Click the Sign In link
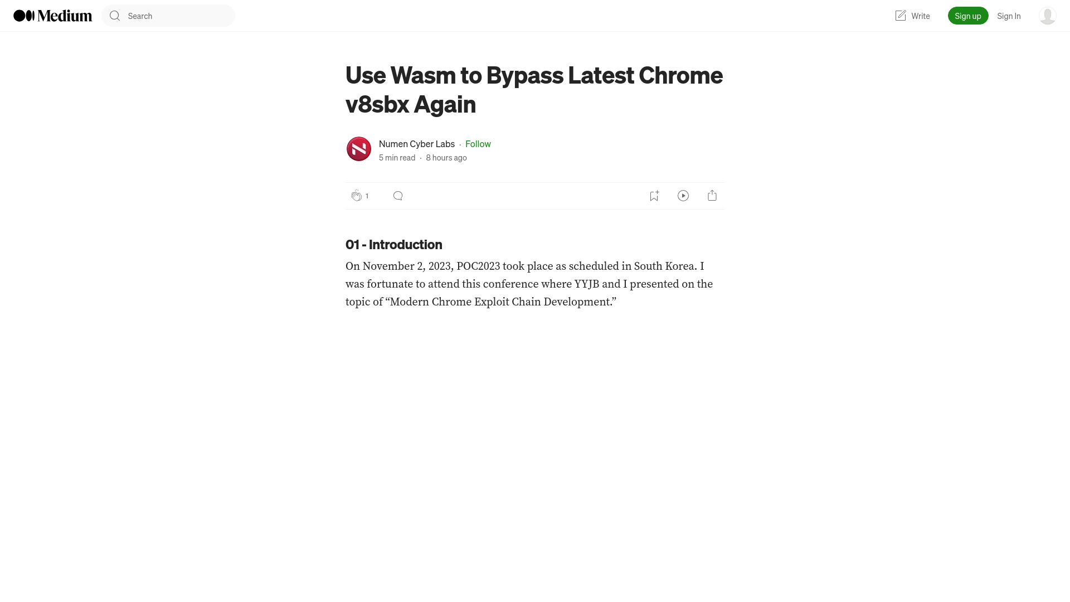The height and width of the screenshot is (602, 1070). 1009,16
